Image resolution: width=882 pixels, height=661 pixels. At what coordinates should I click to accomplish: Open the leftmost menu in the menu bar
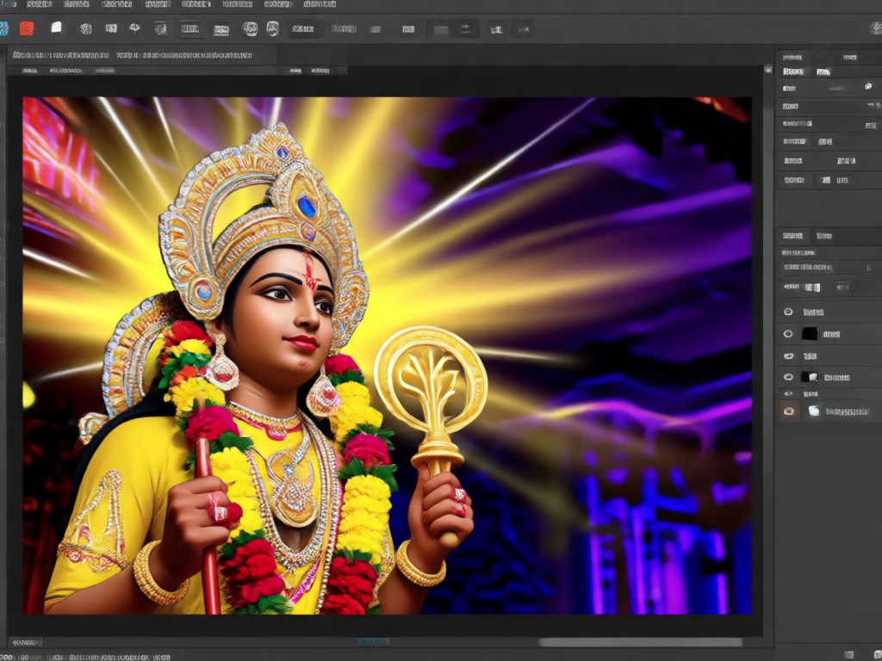pyautogui.click(x=8, y=4)
